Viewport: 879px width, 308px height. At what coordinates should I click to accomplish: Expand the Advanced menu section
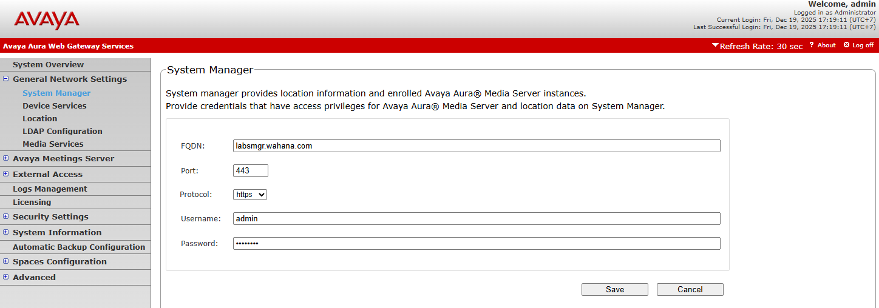coord(6,277)
